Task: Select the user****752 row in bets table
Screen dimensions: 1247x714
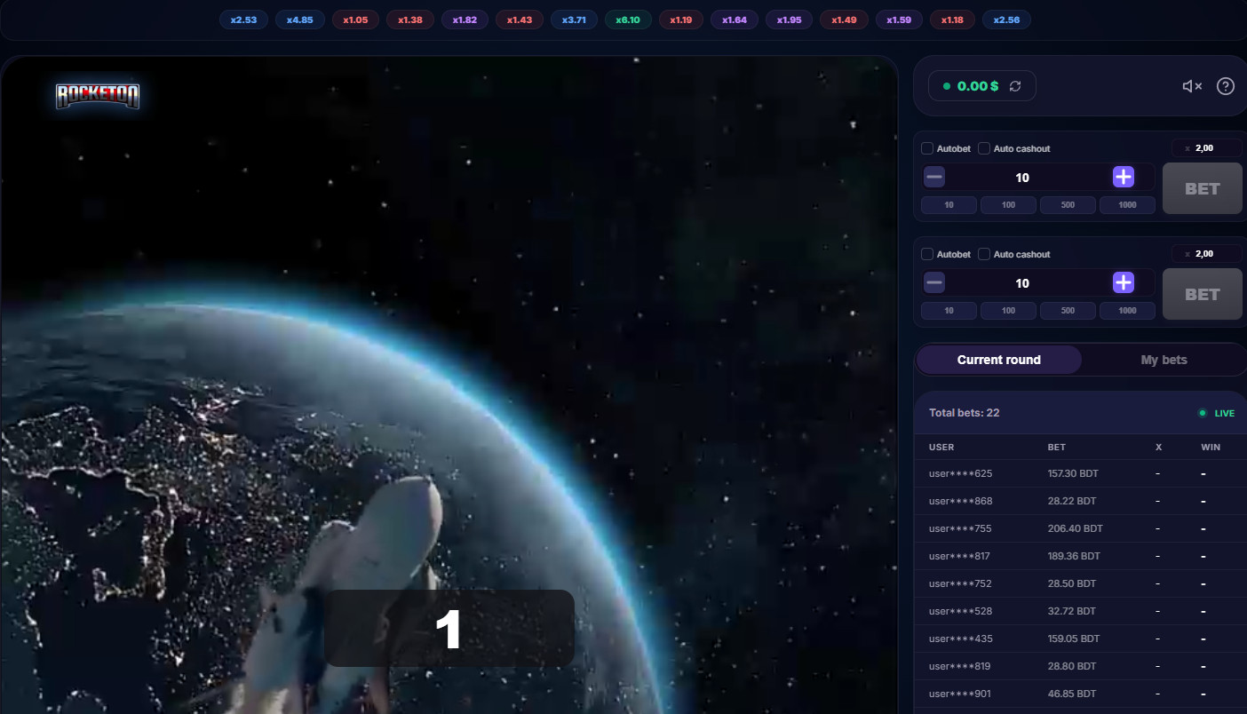Action: point(1080,583)
